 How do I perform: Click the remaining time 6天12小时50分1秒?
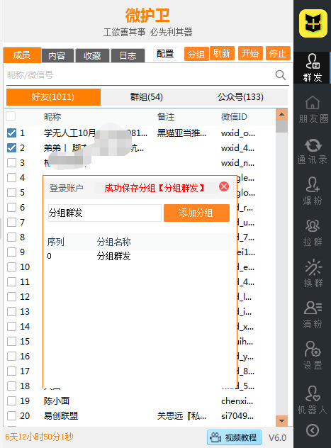point(40,437)
